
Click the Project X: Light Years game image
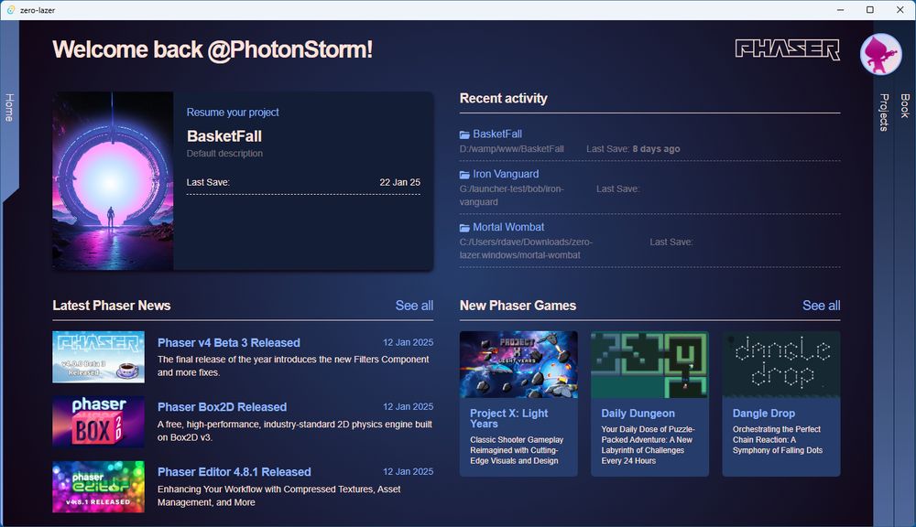click(x=518, y=365)
